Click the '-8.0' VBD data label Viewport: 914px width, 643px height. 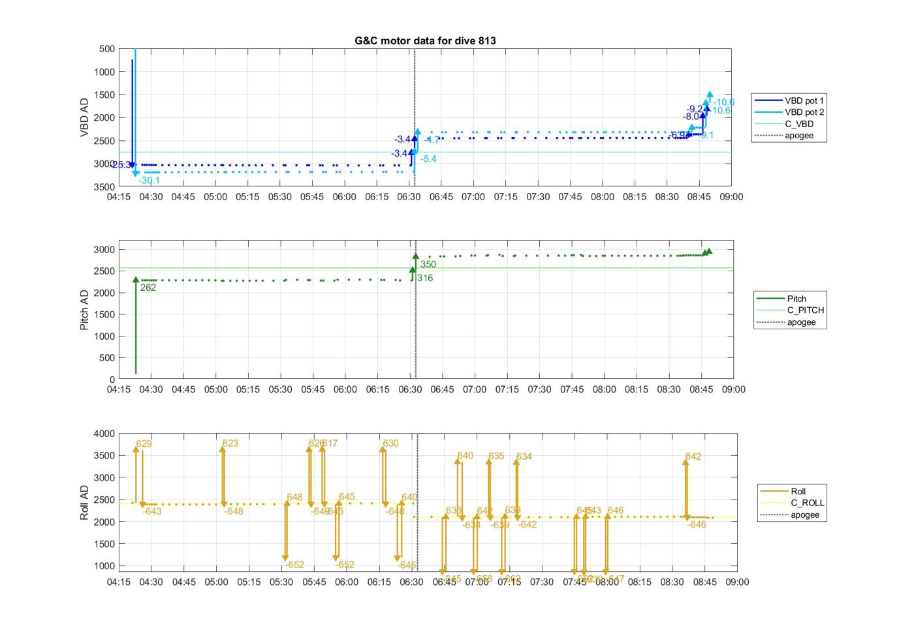coord(691,117)
